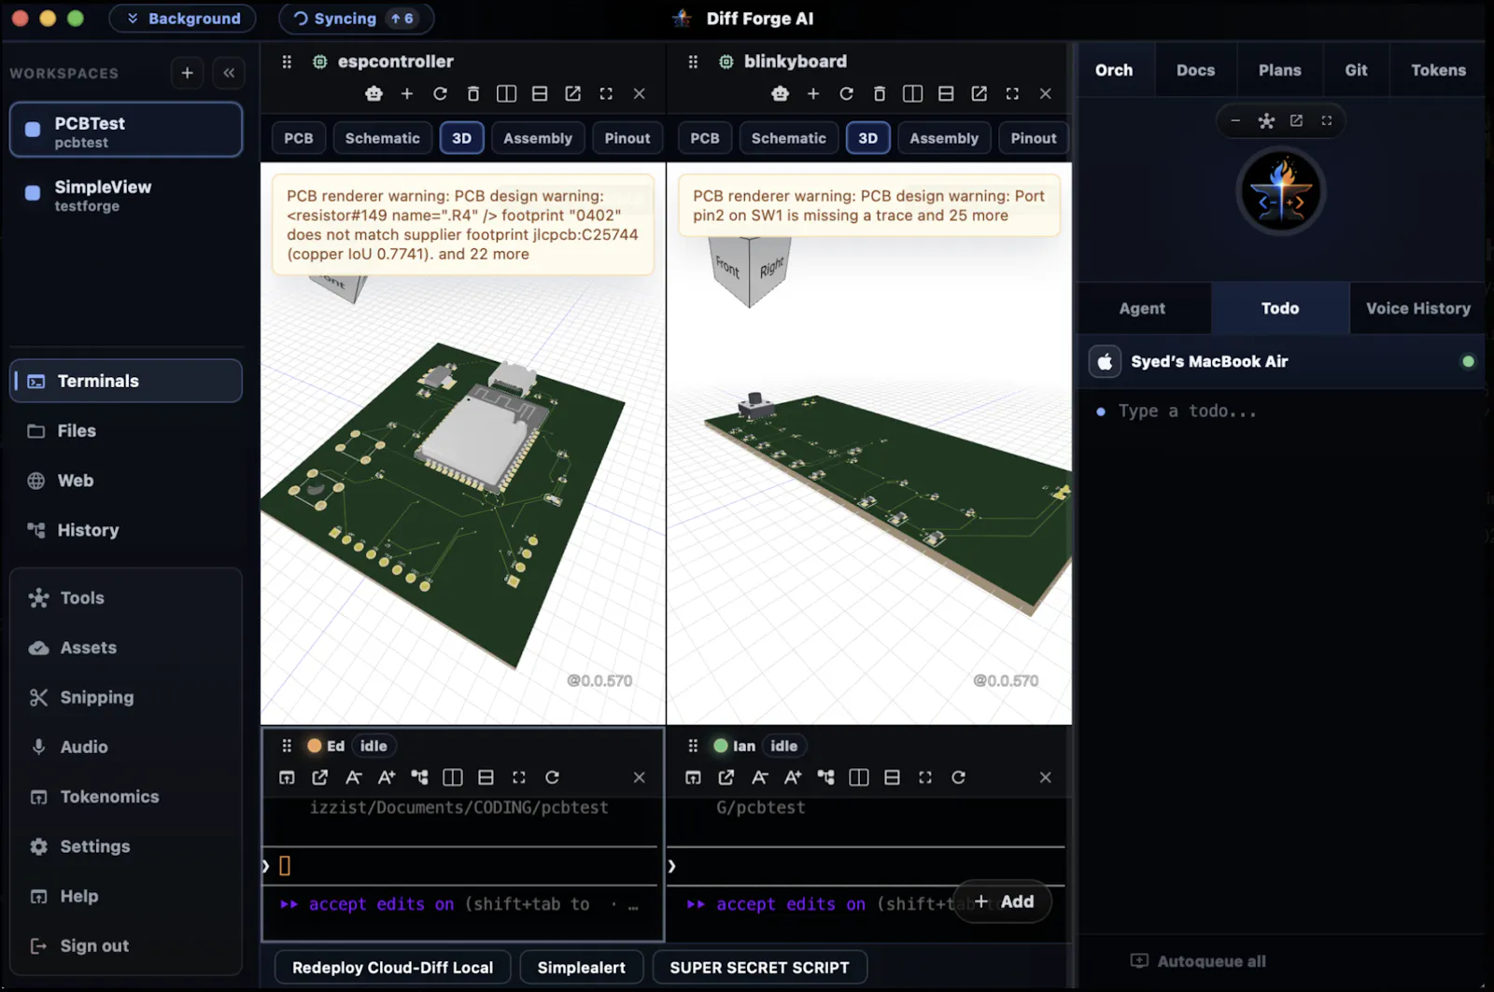Make blinkyboard pane fullscreen
1494x992 pixels.
[1012, 93]
